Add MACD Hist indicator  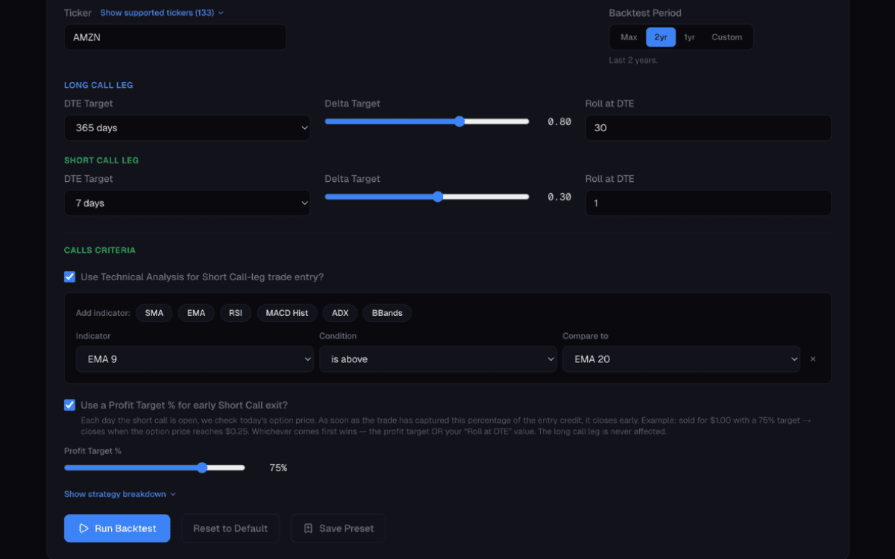tap(287, 313)
